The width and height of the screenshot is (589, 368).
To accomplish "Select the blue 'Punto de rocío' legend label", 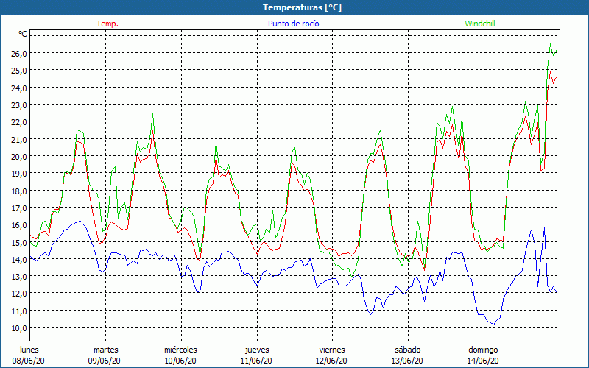I will (x=293, y=24).
